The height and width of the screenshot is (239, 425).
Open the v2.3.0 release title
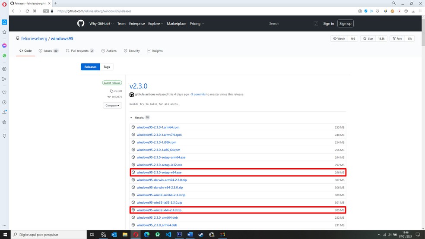tap(138, 86)
